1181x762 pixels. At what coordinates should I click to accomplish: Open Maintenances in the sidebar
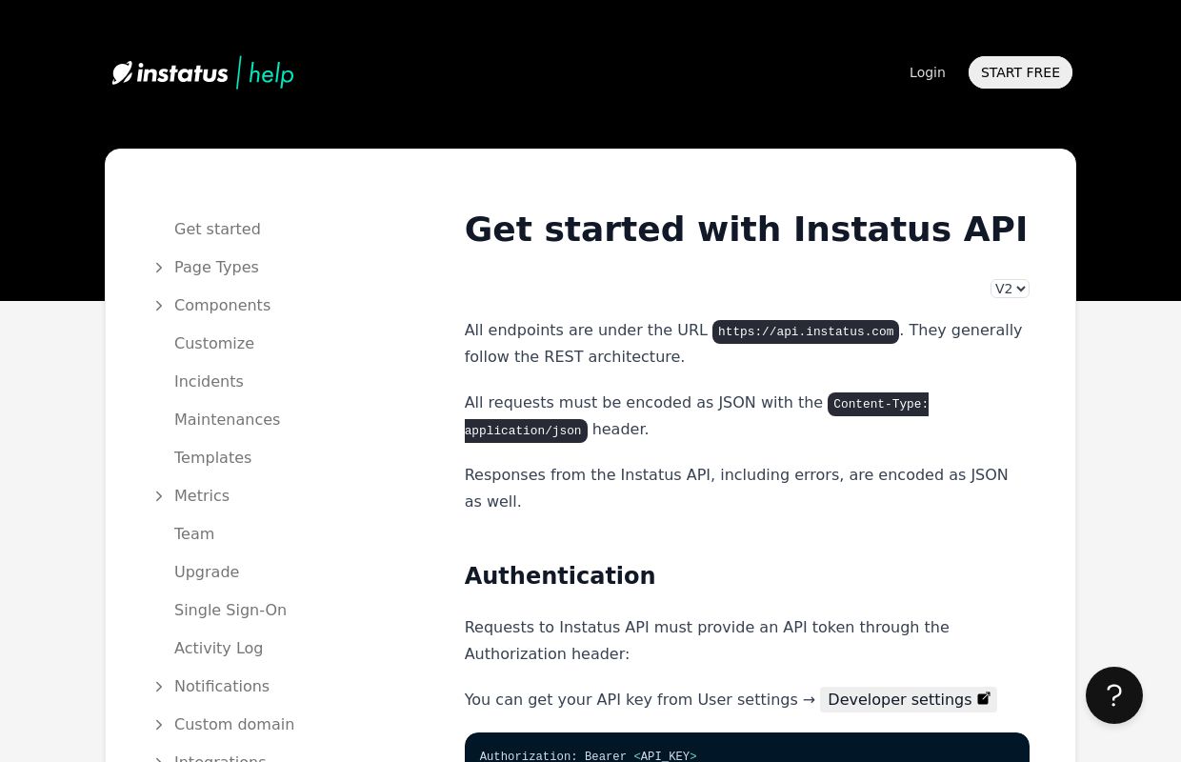[227, 419]
